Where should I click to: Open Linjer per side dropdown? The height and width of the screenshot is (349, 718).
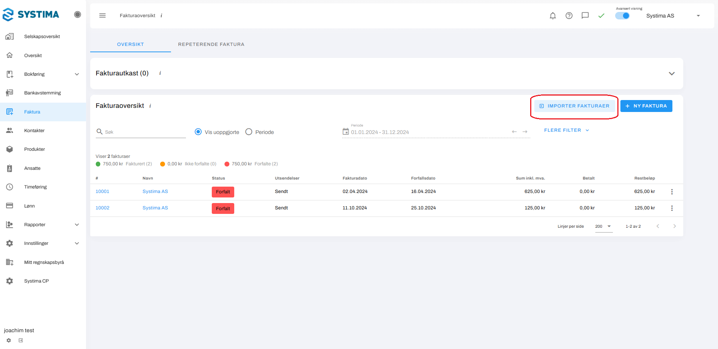click(604, 227)
